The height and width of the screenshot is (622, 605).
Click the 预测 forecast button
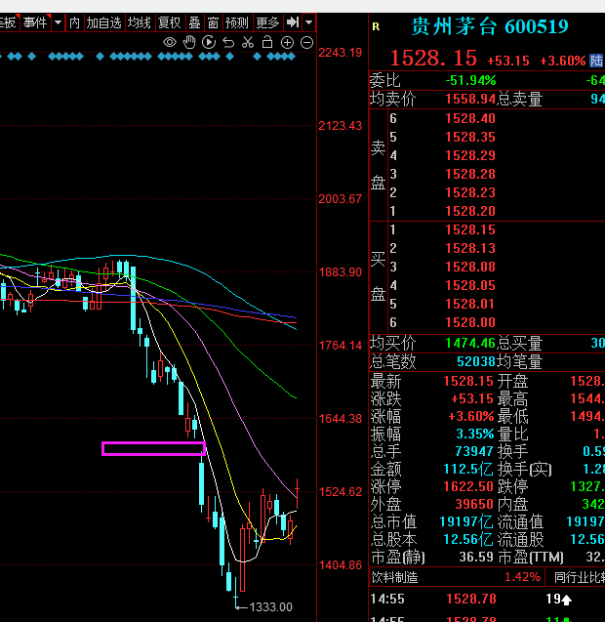click(237, 22)
